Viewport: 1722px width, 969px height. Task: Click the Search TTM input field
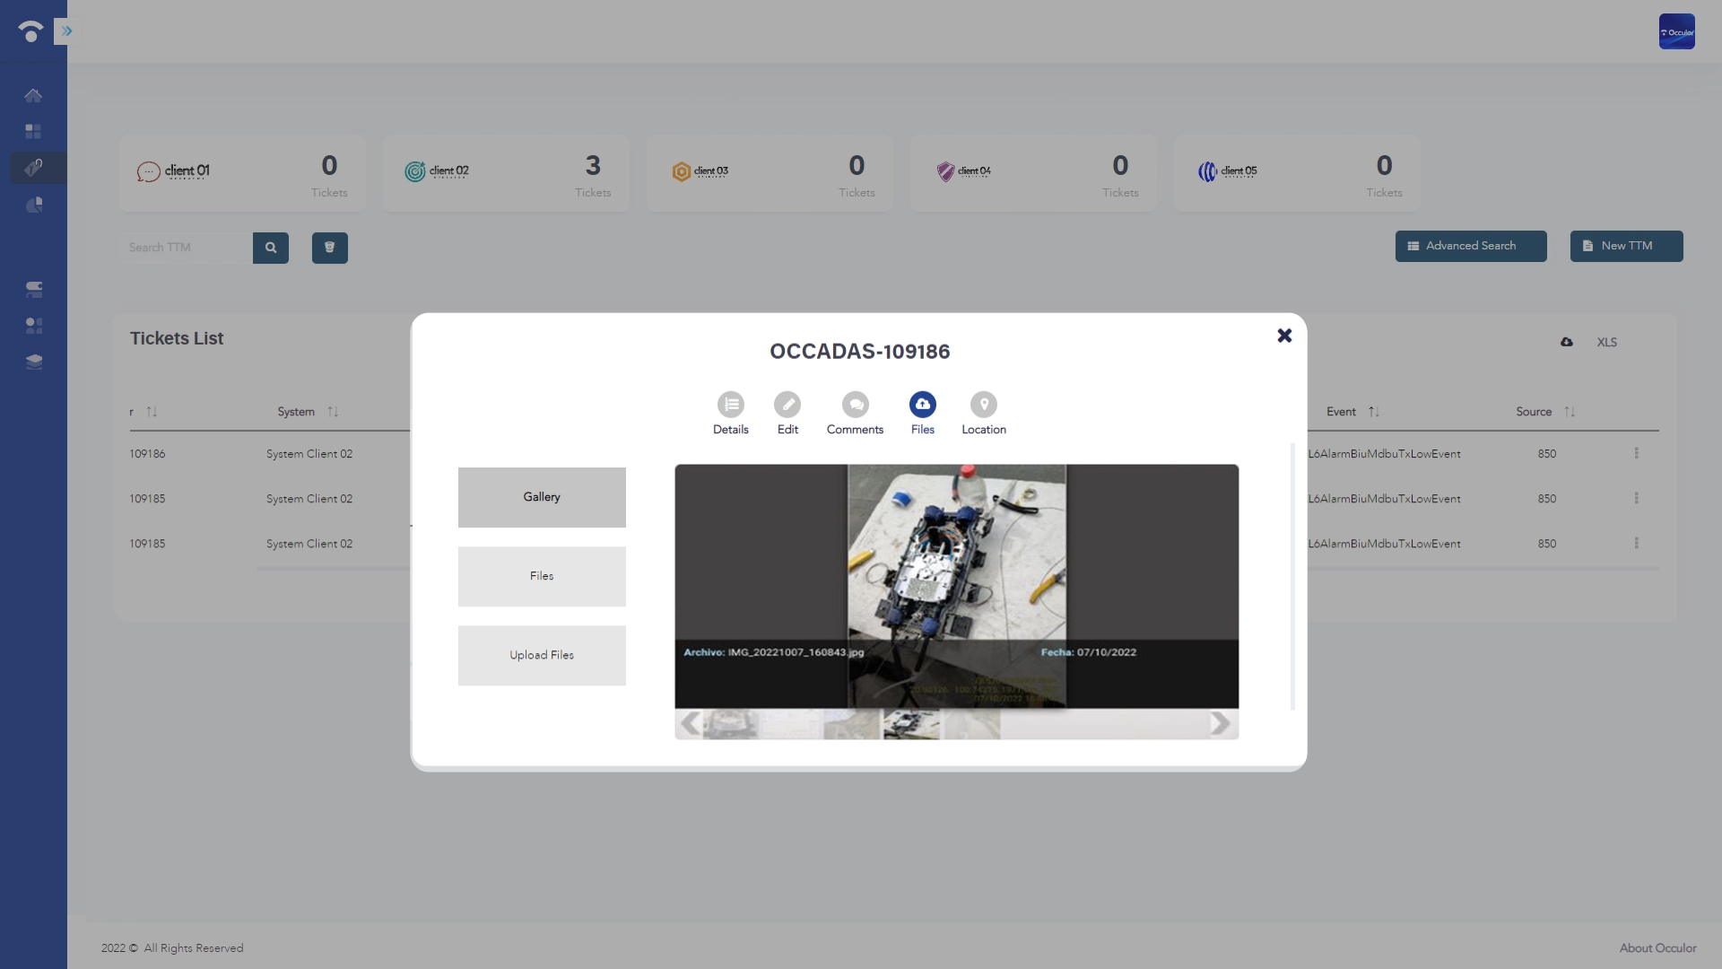click(x=186, y=248)
